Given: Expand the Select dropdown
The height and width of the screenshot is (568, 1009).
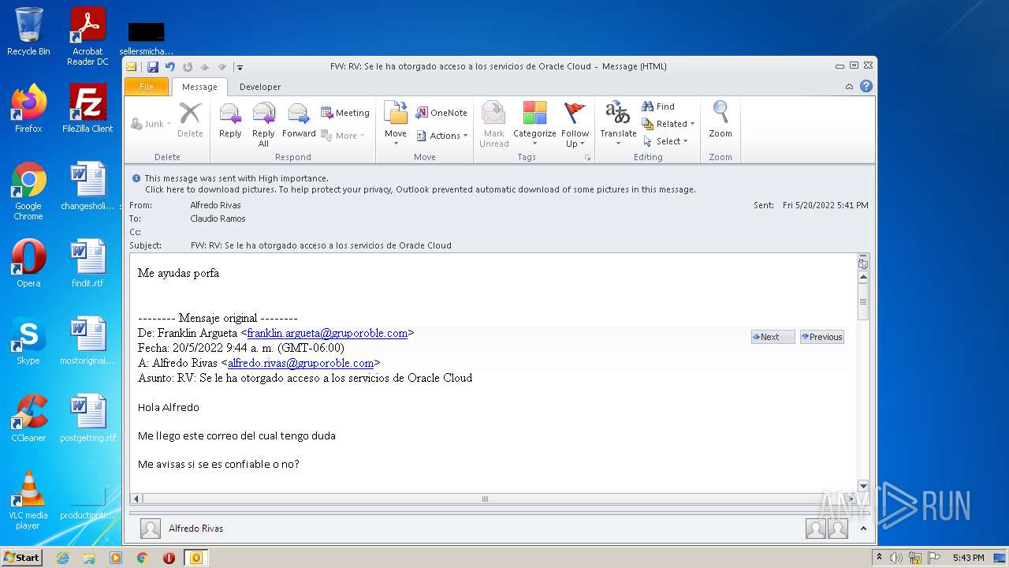Looking at the screenshot, I should [x=666, y=141].
